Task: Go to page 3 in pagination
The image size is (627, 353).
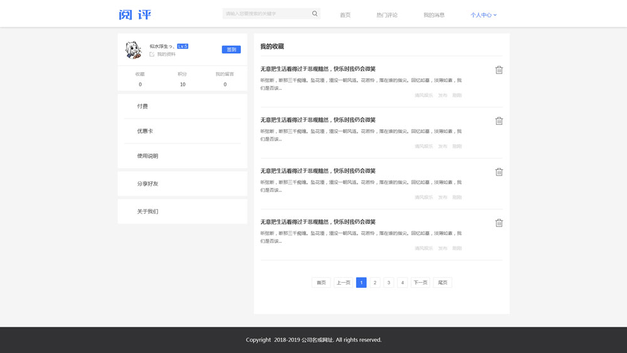Action: click(389, 283)
